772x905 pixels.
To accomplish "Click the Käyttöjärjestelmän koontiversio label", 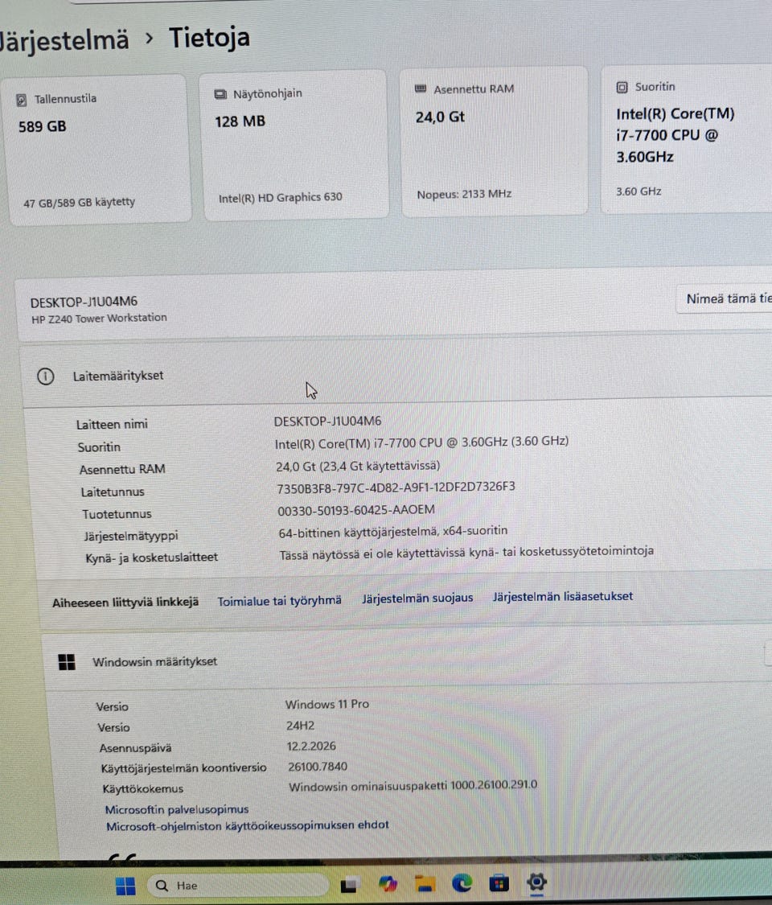I will point(183,768).
